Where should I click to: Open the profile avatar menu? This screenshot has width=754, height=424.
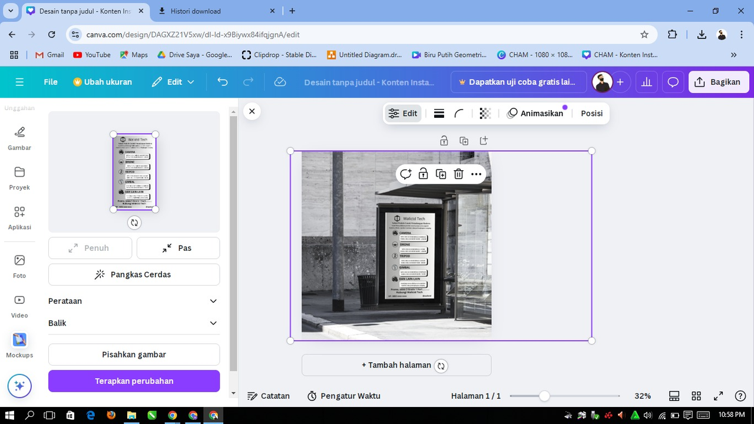(x=602, y=82)
